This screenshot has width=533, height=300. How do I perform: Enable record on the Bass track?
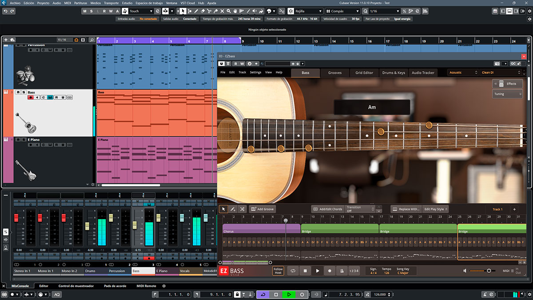click(x=31, y=97)
